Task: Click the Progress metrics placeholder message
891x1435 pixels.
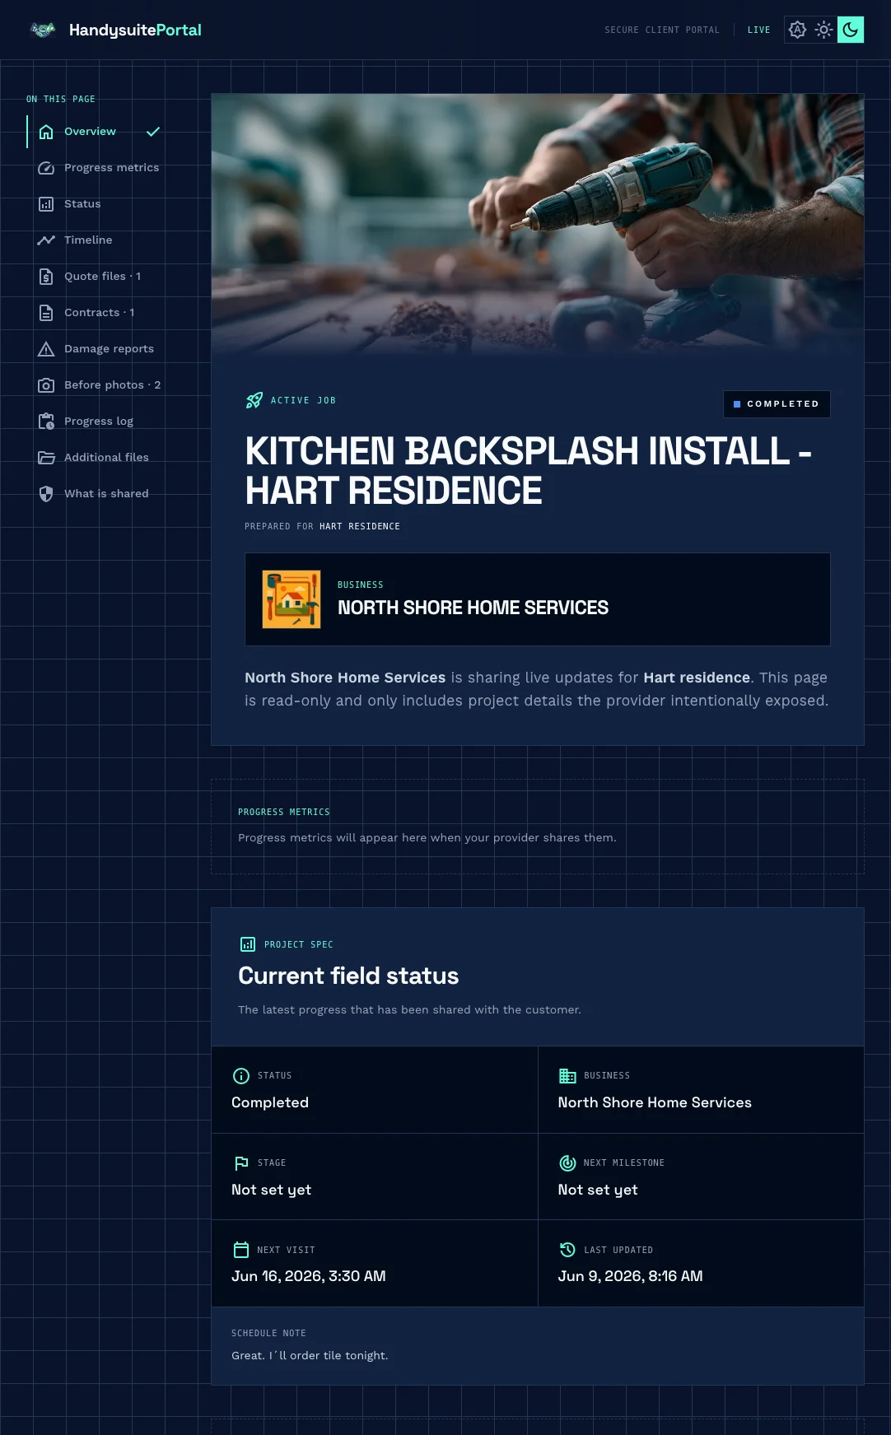Action: 427,837
